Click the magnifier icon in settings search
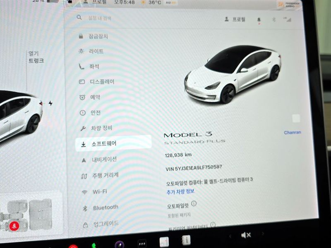The height and width of the screenshot is (248, 331). click(x=79, y=17)
